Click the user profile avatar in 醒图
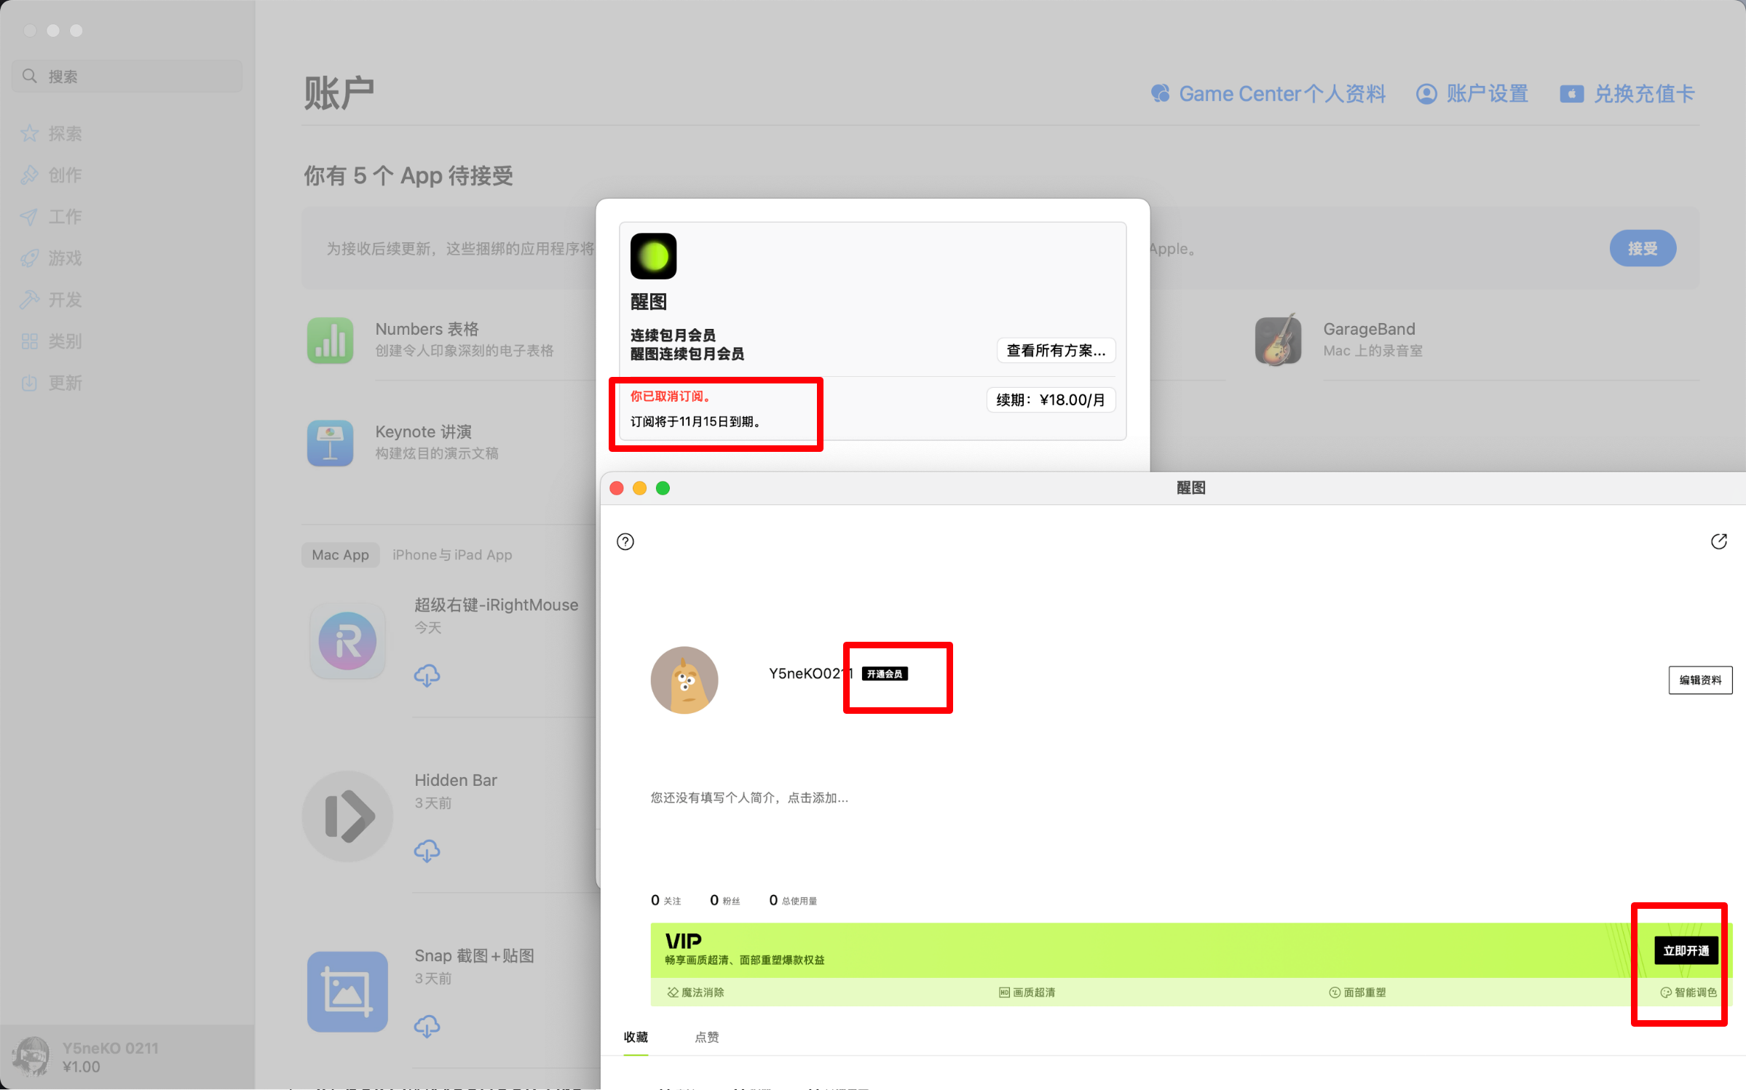1746x1090 pixels. 684,680
